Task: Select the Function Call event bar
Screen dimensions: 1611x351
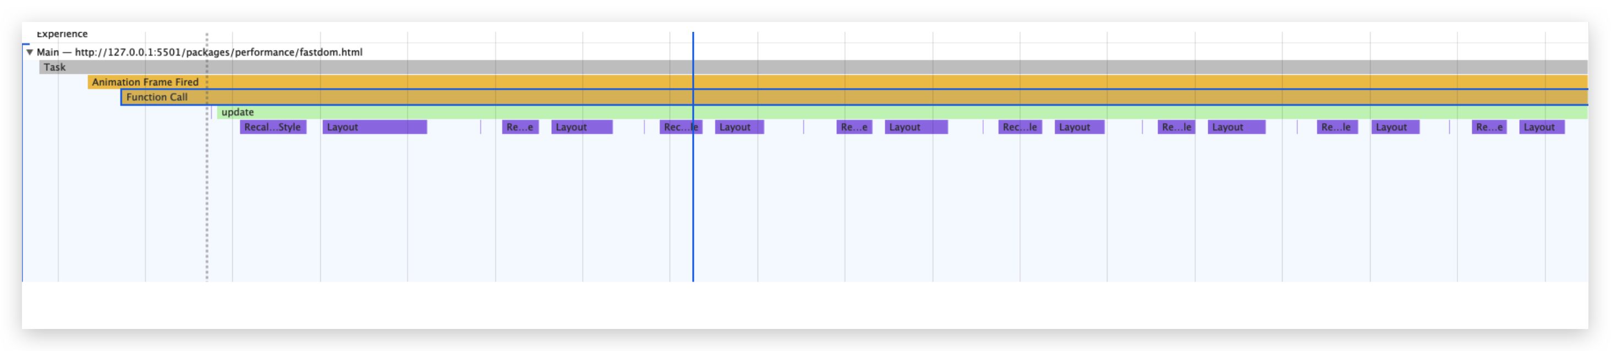Action: (854, 97)
